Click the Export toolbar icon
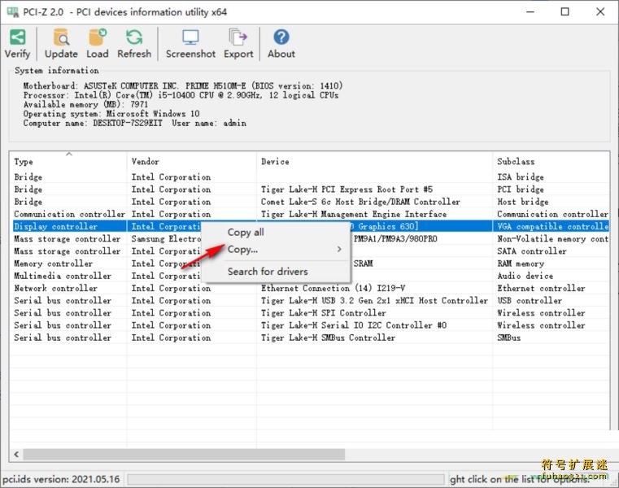 [238, 37]
